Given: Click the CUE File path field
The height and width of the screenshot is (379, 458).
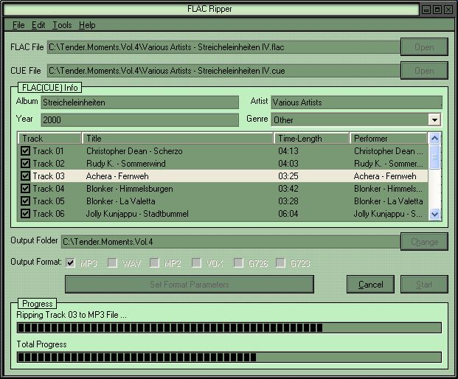Looking at the screenshot, I should [x=223, y=71].
